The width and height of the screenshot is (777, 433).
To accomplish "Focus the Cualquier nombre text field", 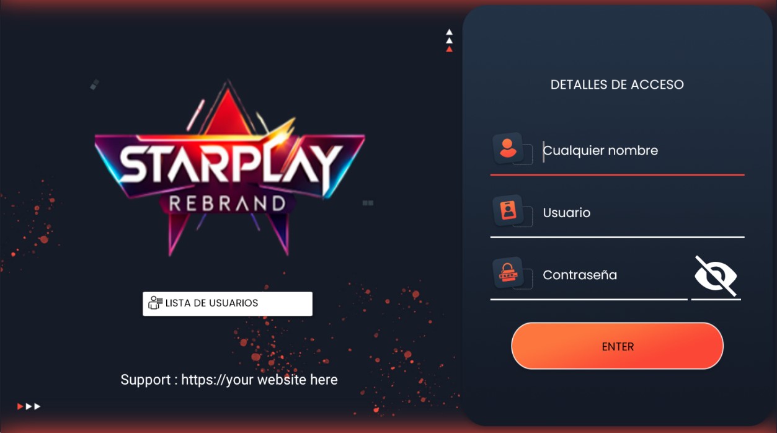I will tap(642, 151).
